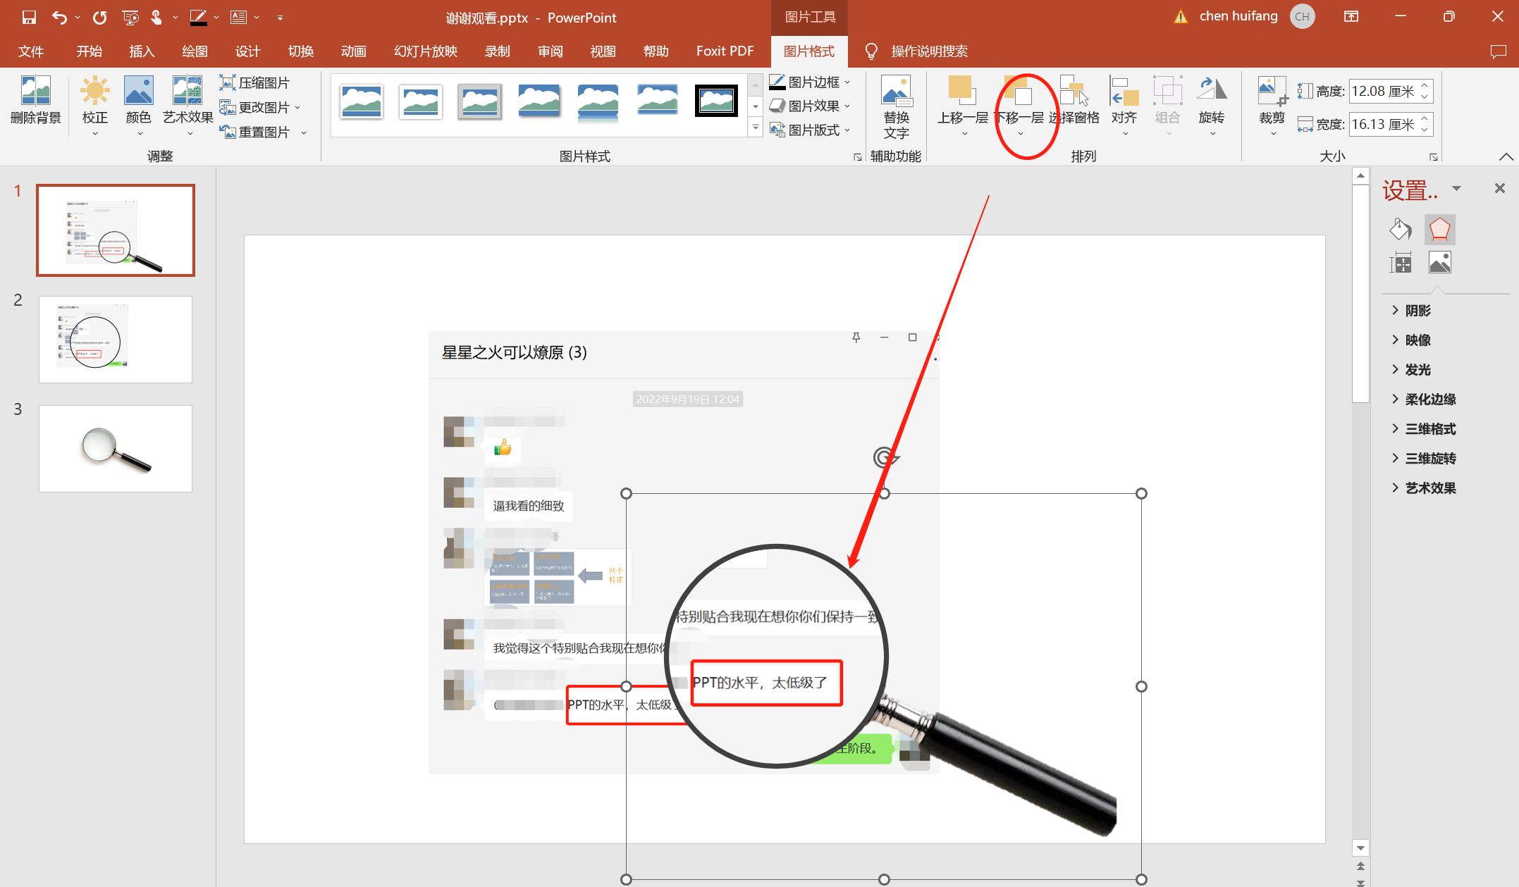This screenshot has height=887, width=1519.
Task: Select slide 3 thumbnail with magnifier
Action: point(116,449)
